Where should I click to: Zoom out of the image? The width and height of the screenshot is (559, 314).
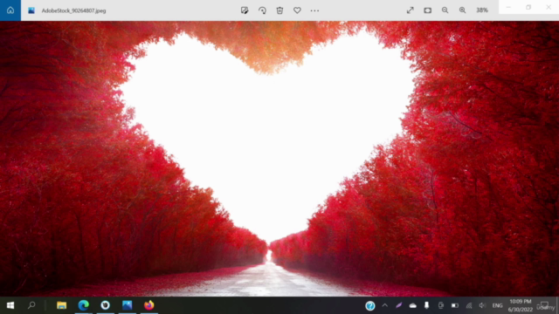445,10
